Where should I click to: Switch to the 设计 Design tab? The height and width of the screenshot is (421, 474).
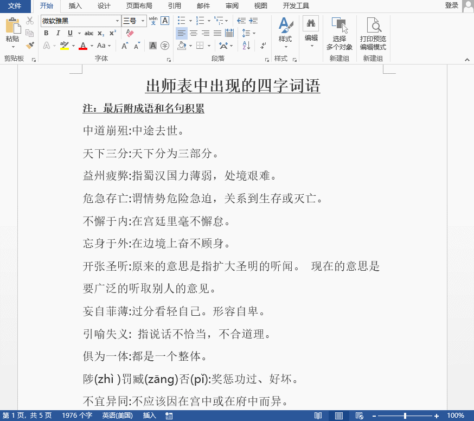[104, 6]
